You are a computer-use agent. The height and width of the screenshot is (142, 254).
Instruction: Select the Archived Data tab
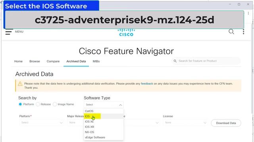click(x=76, y=62)
